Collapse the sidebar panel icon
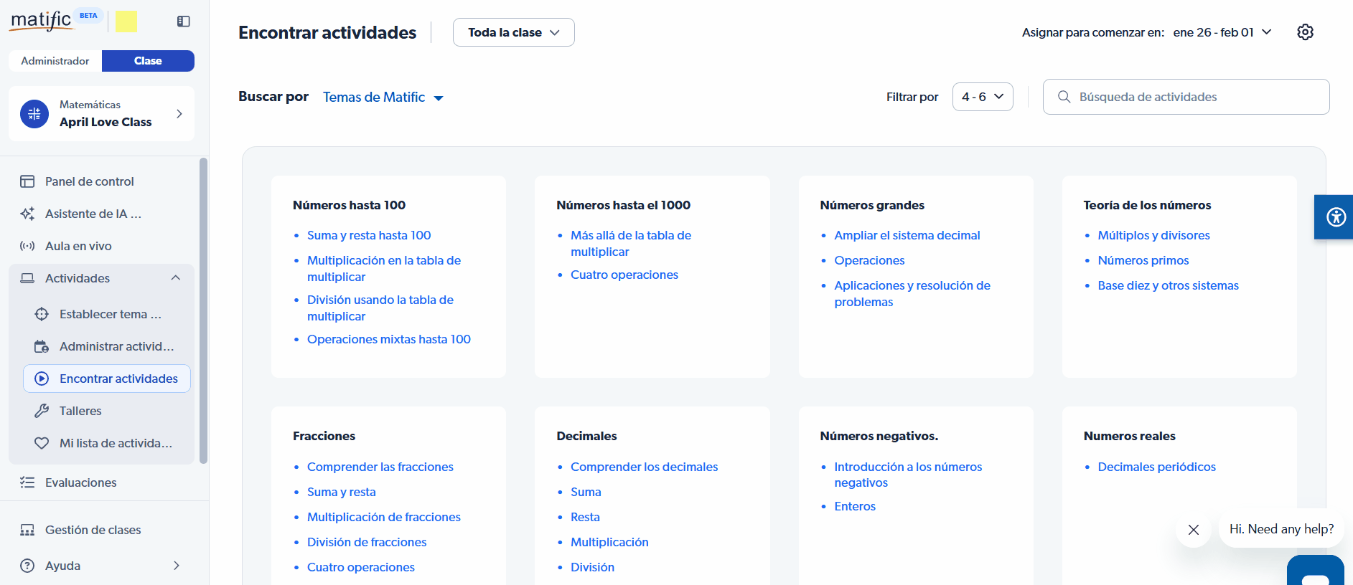 184,22
